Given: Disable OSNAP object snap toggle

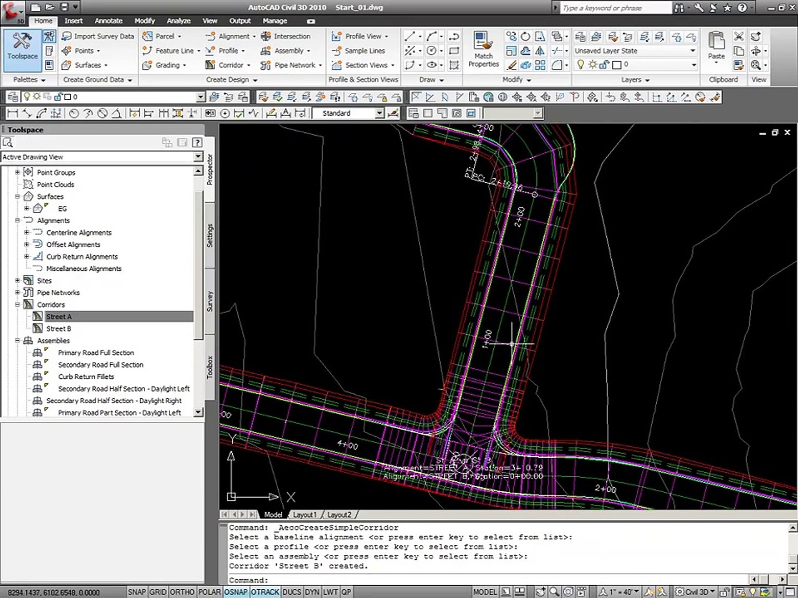Looking at the screenshot, I should pos(236,592).
